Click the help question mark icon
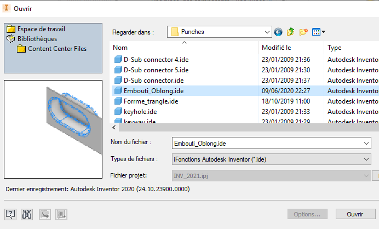379x229 pixels. [x=10, y=214]
